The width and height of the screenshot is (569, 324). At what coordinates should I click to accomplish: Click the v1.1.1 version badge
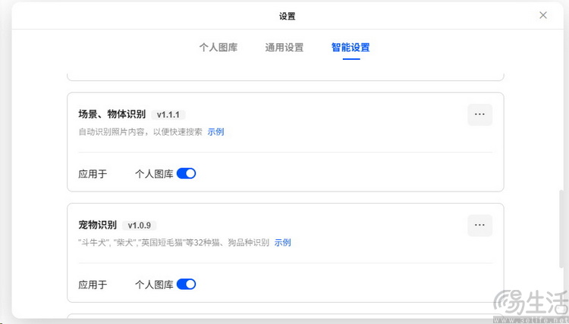point(168,115)
